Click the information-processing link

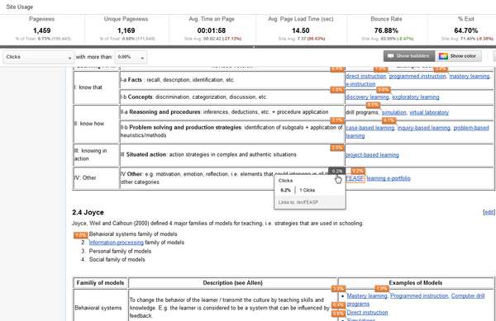point(116,243)
